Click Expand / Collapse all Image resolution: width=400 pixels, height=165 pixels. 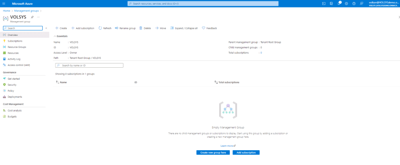[184, 28]
